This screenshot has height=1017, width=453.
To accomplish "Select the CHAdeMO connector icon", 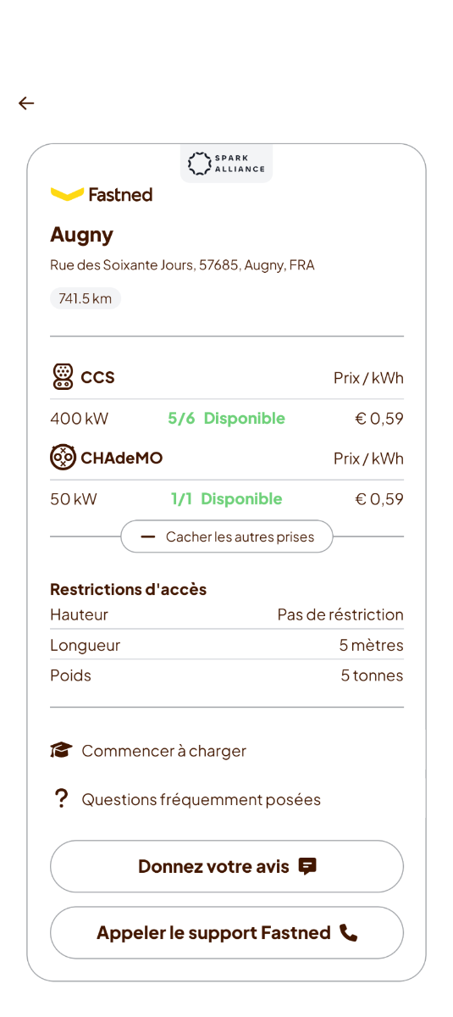I will tap(63, 458).
